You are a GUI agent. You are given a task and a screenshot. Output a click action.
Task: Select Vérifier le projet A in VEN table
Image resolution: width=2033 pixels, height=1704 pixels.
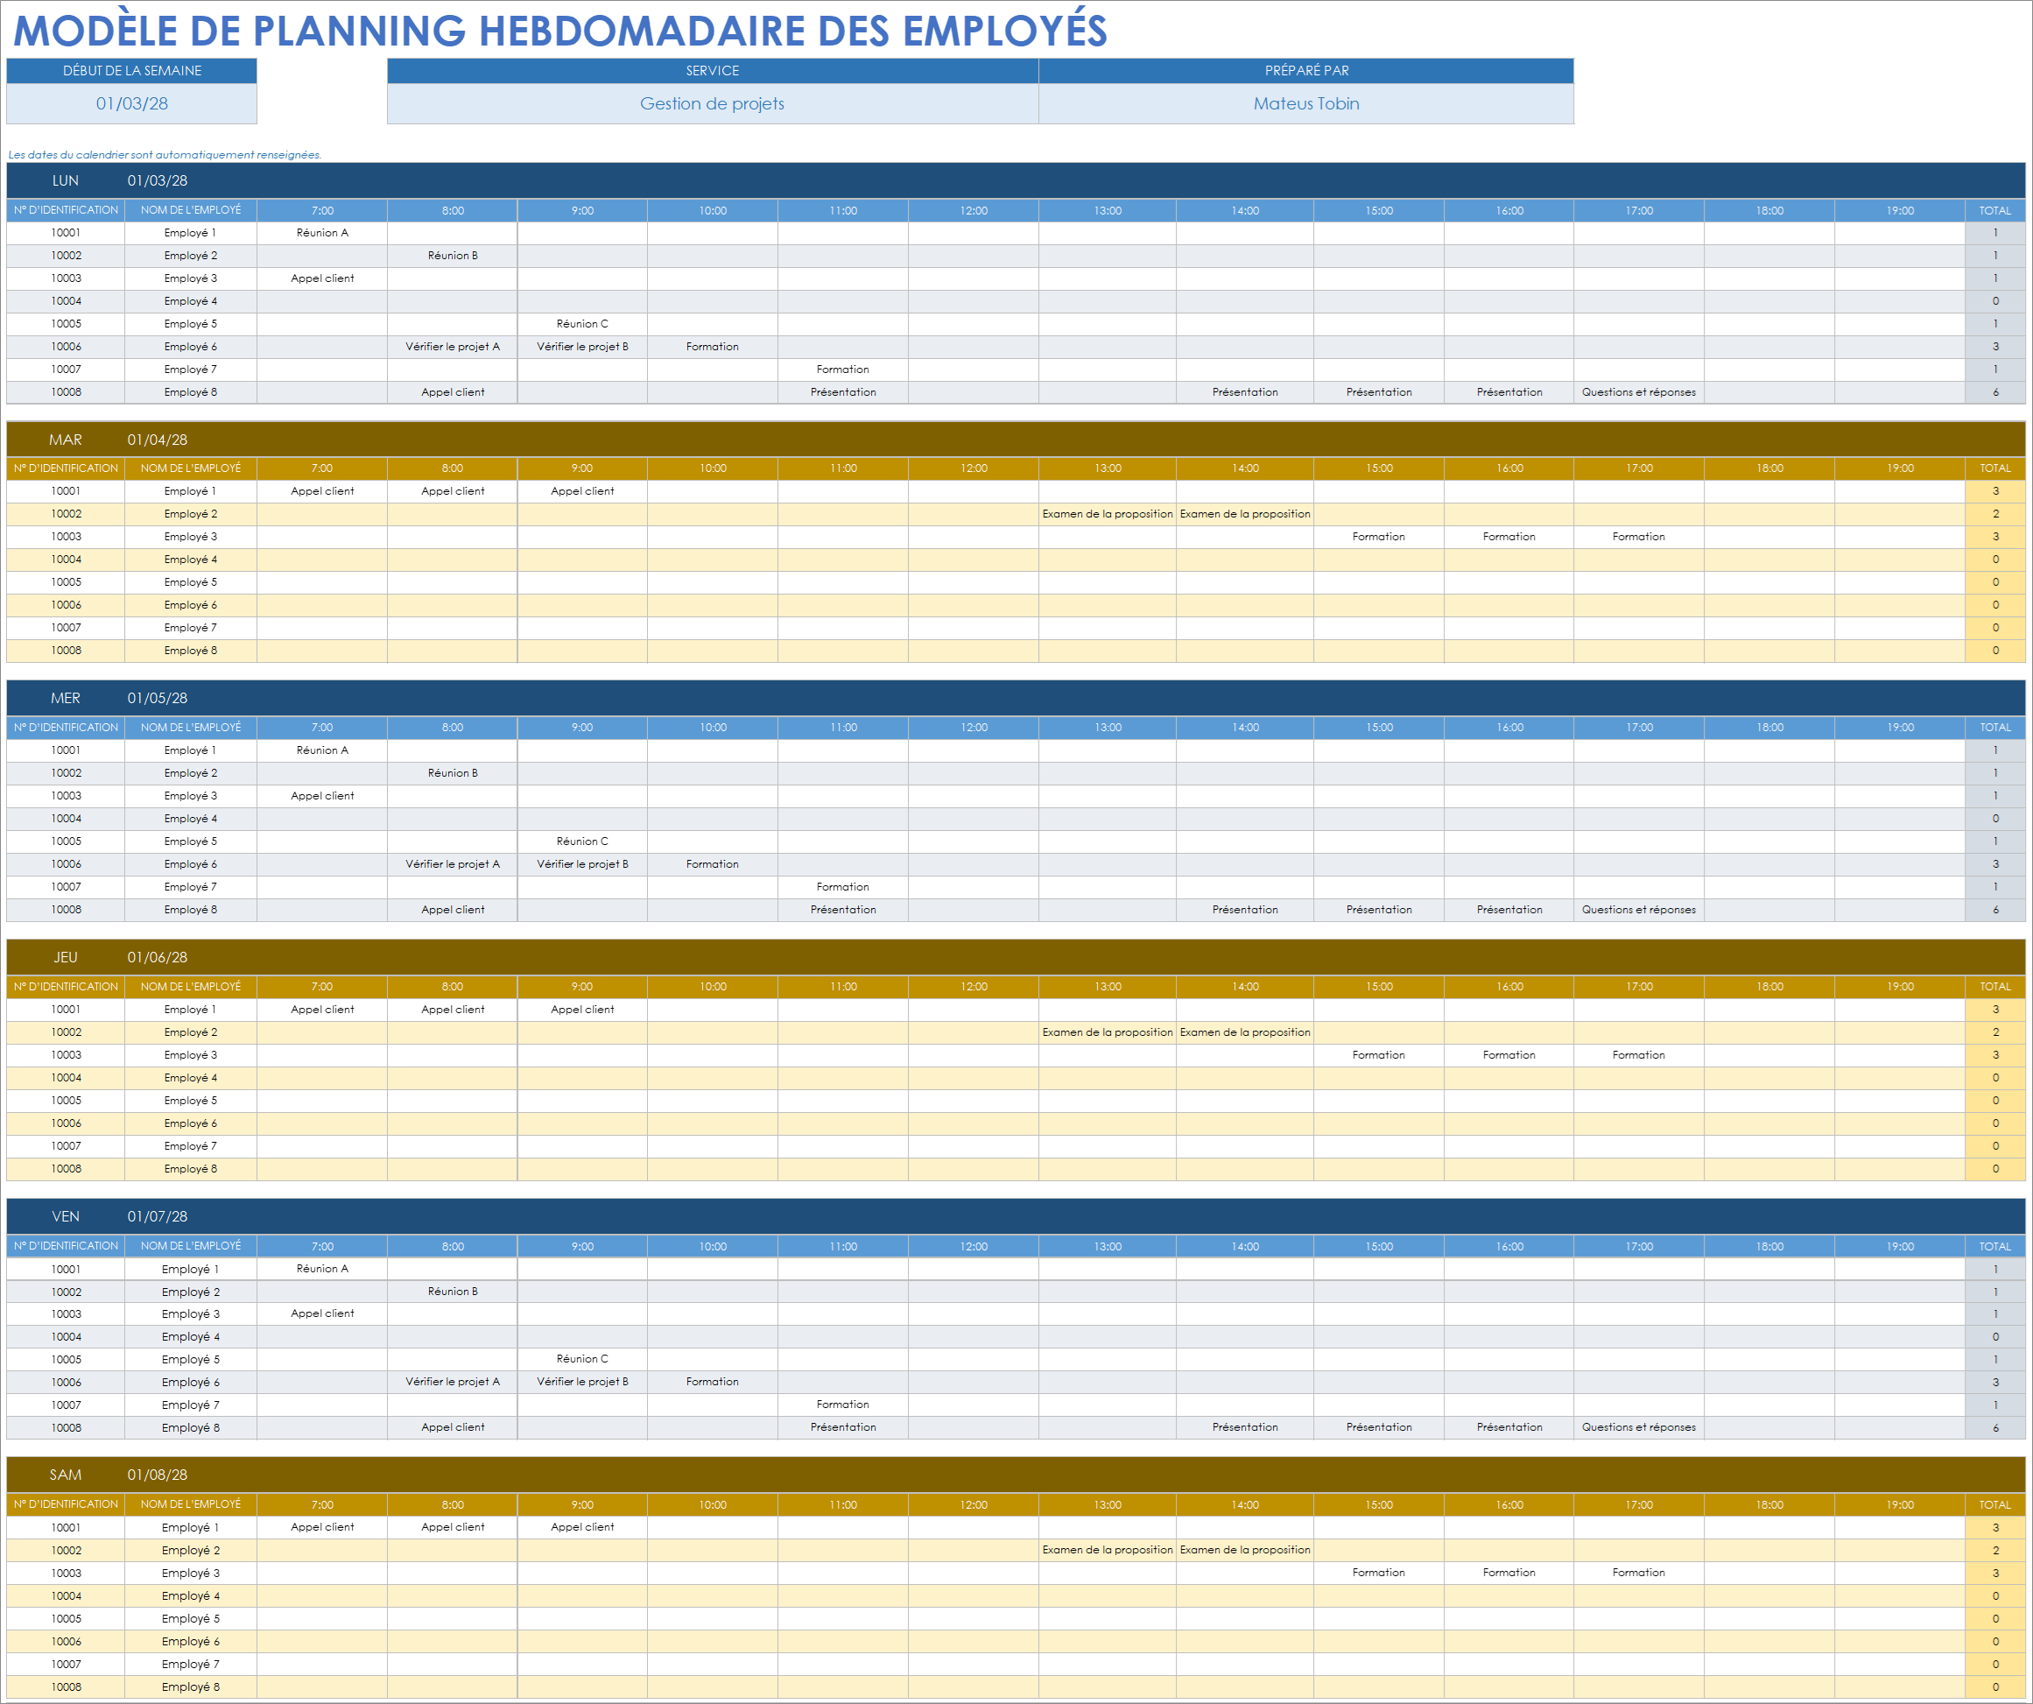tap(453, 1383)
